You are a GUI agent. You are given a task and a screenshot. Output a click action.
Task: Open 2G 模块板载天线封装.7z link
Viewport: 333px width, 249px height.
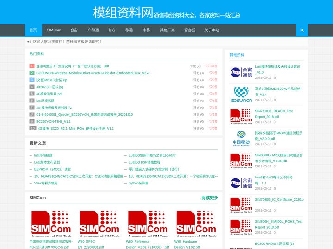click(54, 107)
